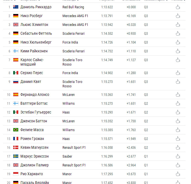The height and width of the screenshot is (184, 191).
Task: Vote thumbs-up for Льюис Хэмилтон
Action: [x=178, y=25]
